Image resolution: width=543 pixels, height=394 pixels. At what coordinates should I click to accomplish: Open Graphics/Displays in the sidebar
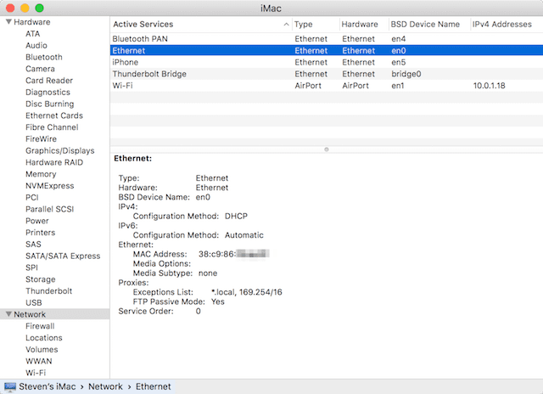[x=59, y=150]
